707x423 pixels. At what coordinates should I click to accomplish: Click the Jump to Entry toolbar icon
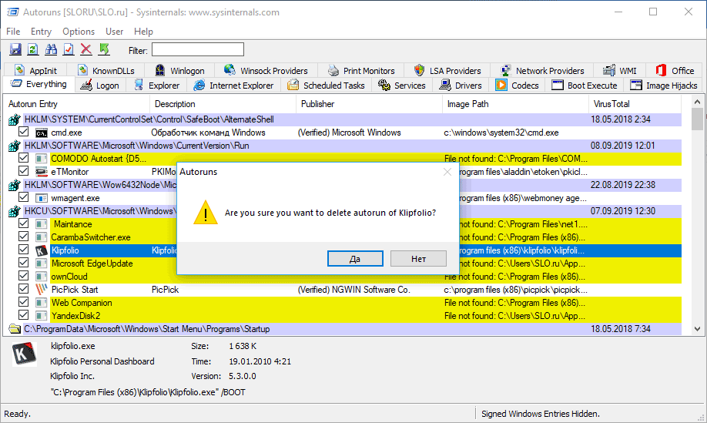(104, 49)
